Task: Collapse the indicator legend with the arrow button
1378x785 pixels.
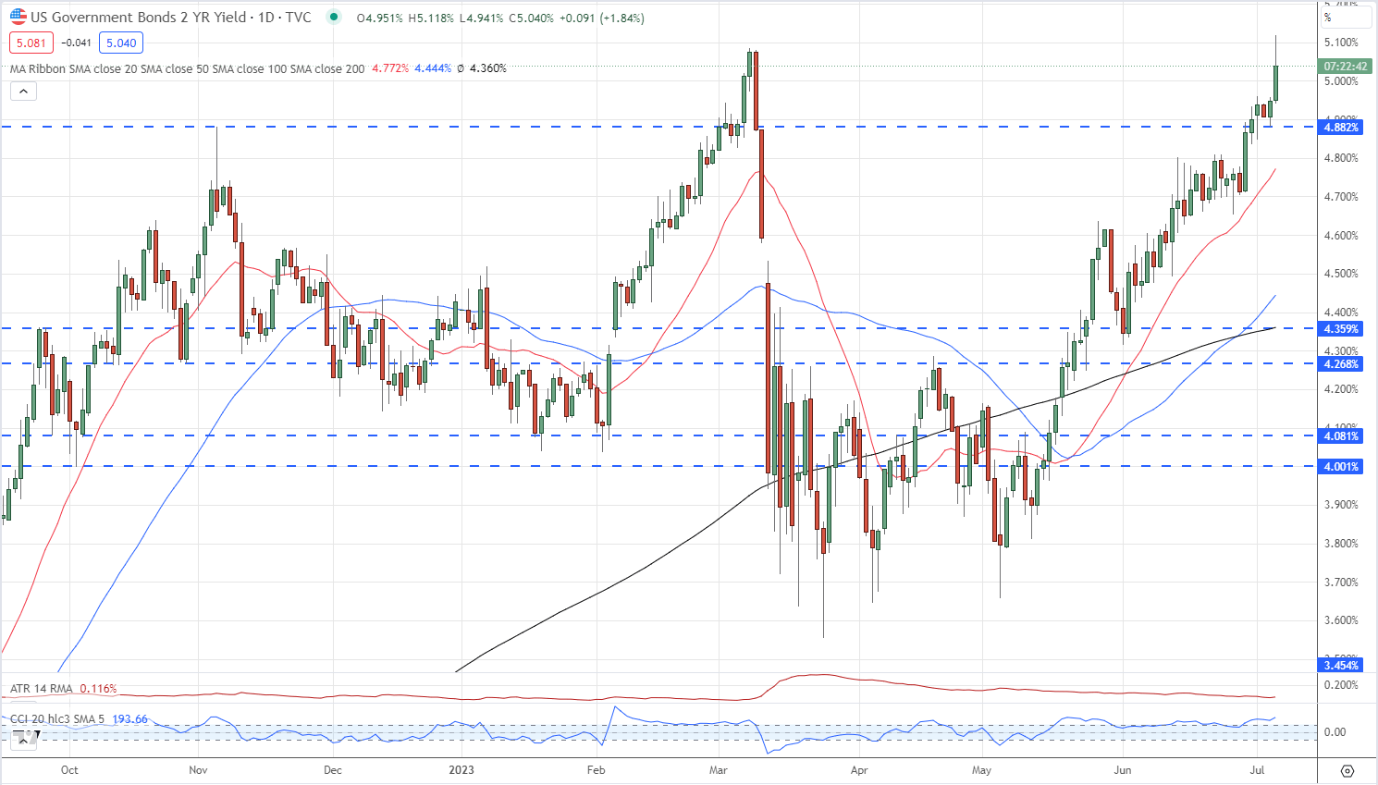Action: pyautogui.click(x=23, y=91)
